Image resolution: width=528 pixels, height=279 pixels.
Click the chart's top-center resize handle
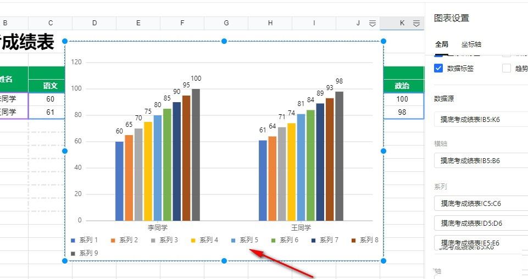pyautogui.click(x=224, y=41)
